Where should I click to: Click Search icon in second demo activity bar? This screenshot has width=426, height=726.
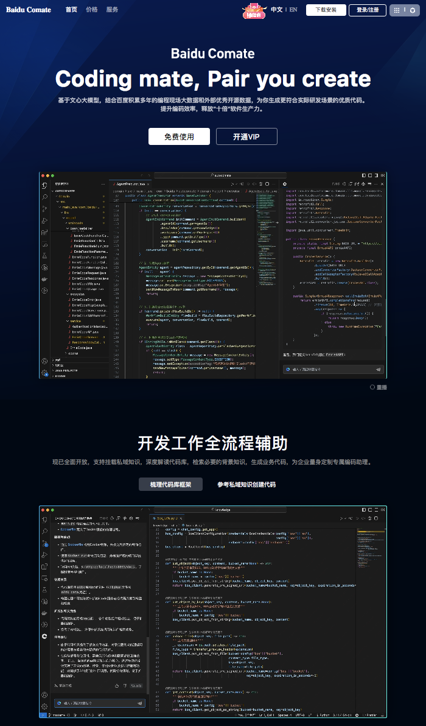45,531
